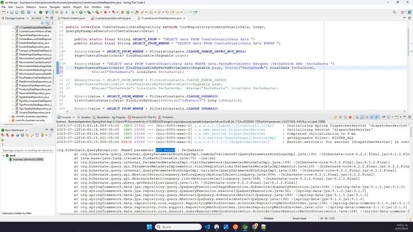Open the File menu
The width and height of the screenshot is (413, 232).
(3, 7)
